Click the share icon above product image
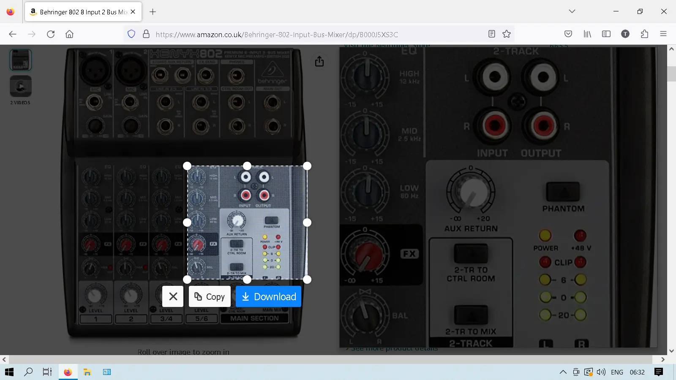 (319, 62)
